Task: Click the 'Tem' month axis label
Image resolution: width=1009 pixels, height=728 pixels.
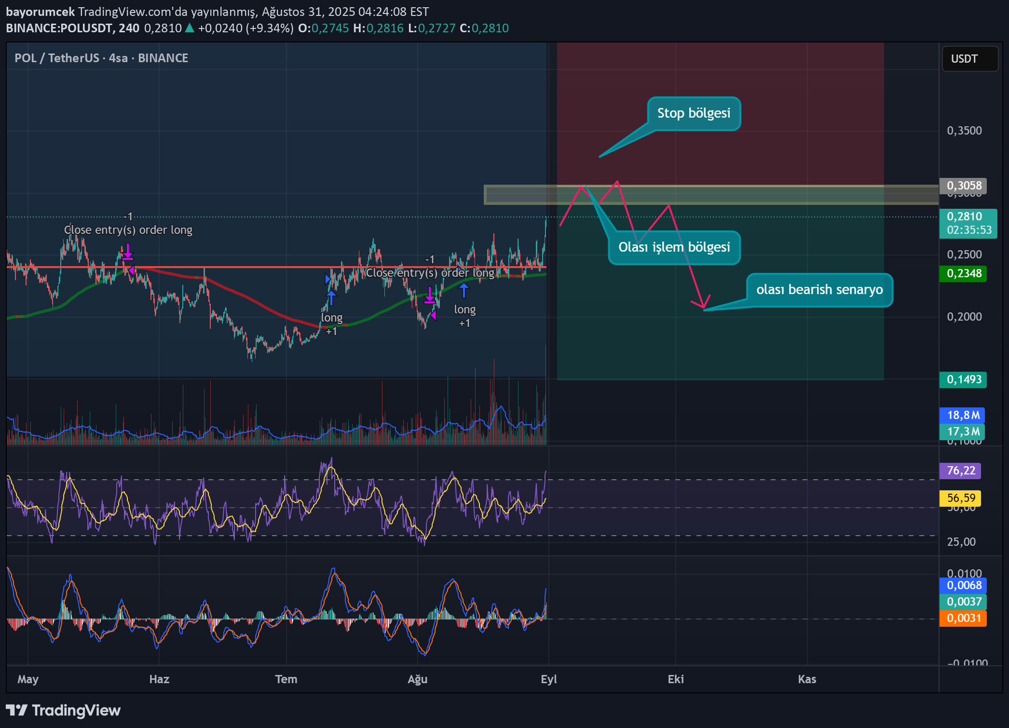Action: pos(286,679)
